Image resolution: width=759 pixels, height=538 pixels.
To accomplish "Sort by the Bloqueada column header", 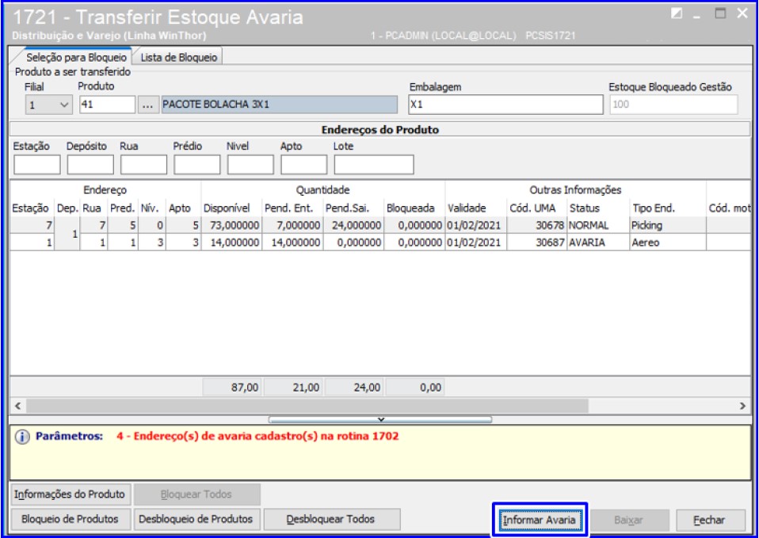I will tap(414, 208).
